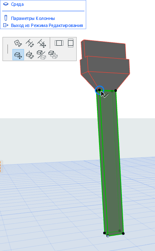The height and width of the screenshot is (251, 155).
Task: Click the circled top-left column node
Action: (x=99, y=90)
